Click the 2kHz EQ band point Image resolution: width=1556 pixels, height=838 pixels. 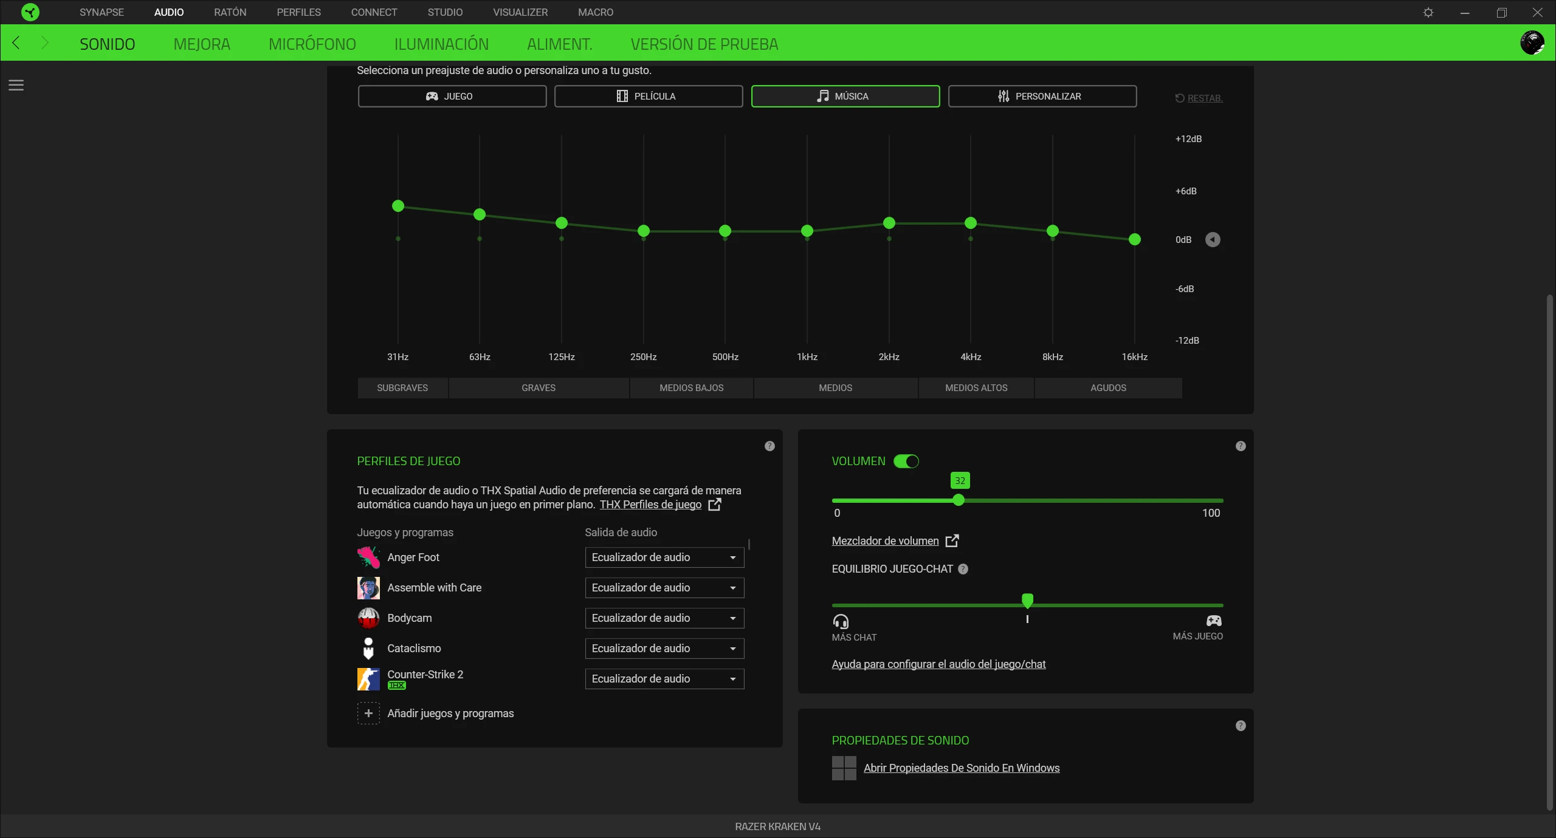889,223
